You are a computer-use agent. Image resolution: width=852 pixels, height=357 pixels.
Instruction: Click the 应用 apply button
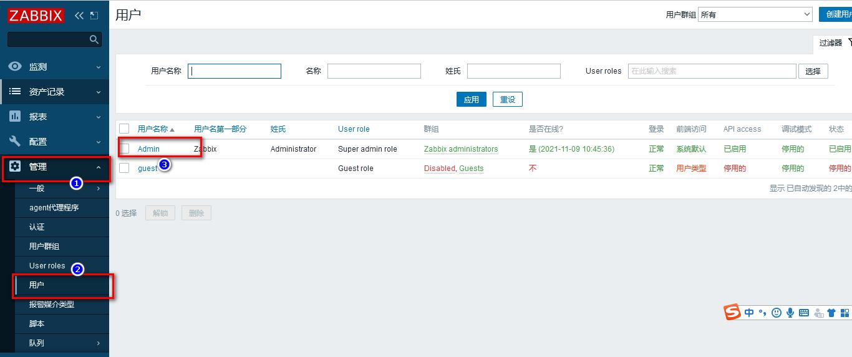pos(472,99)
